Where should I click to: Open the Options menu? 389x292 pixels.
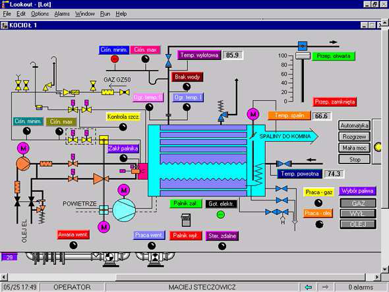(40, 14)
